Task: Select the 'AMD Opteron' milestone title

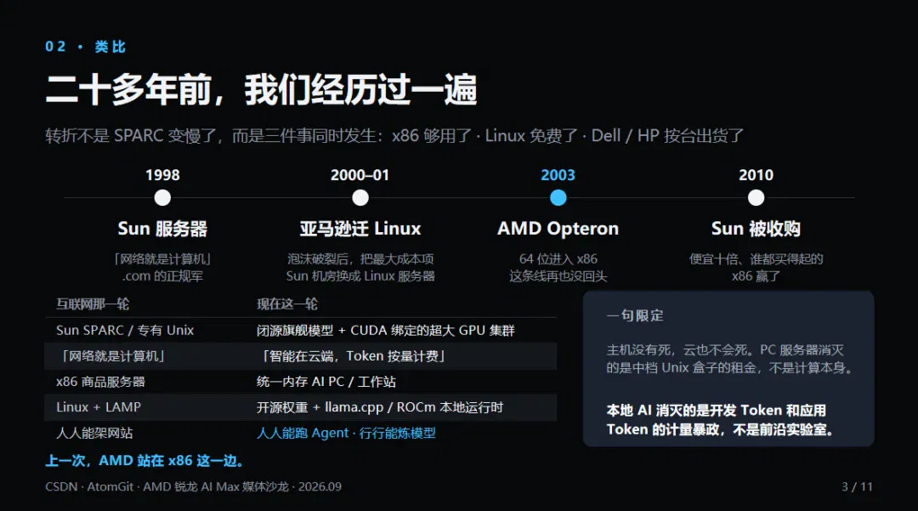Action: (558, 228)
